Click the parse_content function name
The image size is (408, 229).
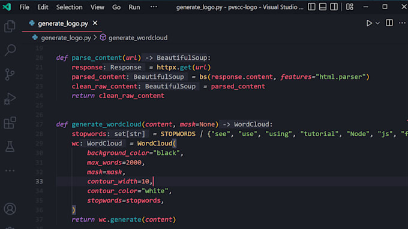(97, 57)
